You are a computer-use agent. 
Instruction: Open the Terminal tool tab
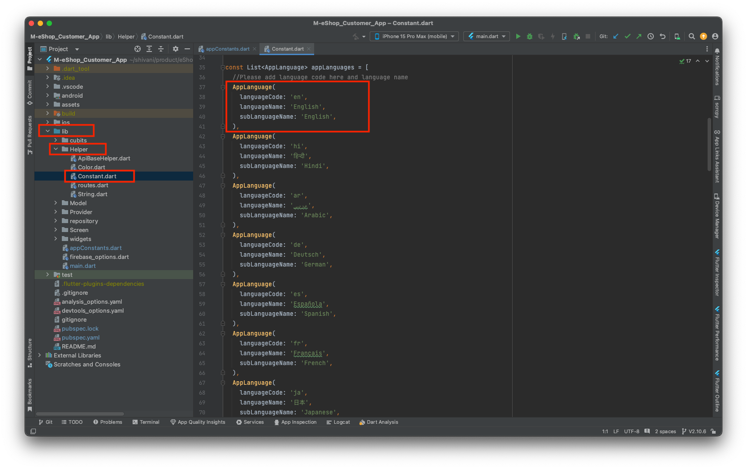pyautogui.click(x=146, y=422)
